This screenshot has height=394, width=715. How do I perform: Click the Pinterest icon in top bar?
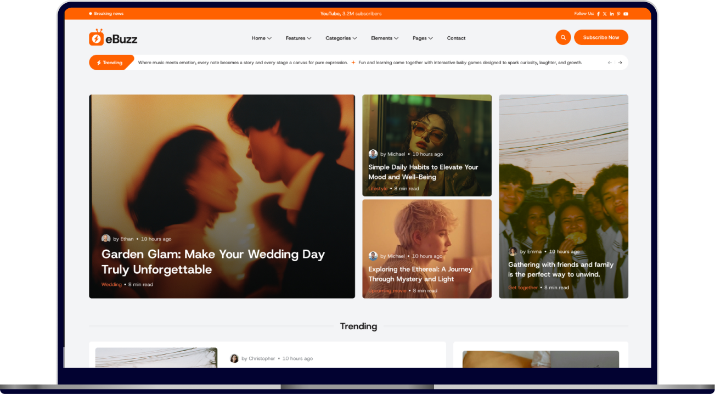(x=618, y=14)
